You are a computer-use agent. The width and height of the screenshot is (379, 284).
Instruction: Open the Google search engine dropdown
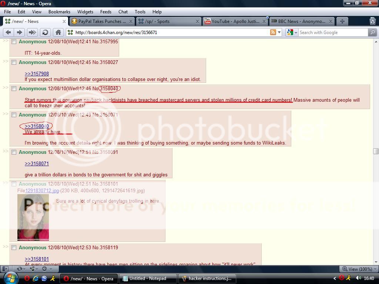[x=292, y=33]
